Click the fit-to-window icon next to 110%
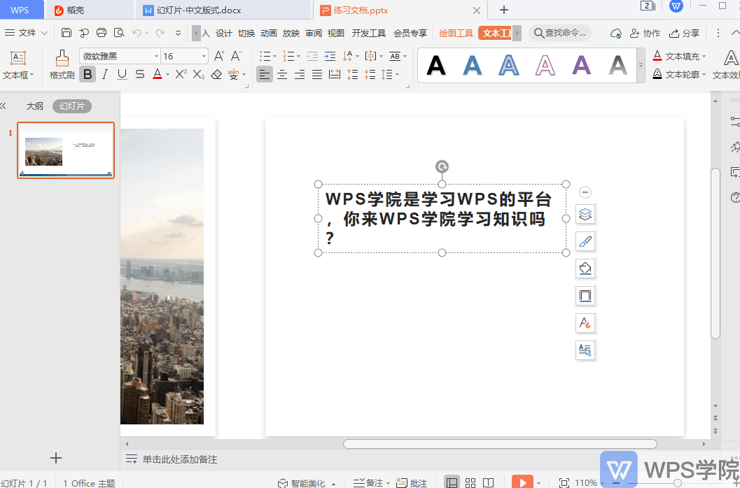740x488 pixels. [x=564, y=483]
